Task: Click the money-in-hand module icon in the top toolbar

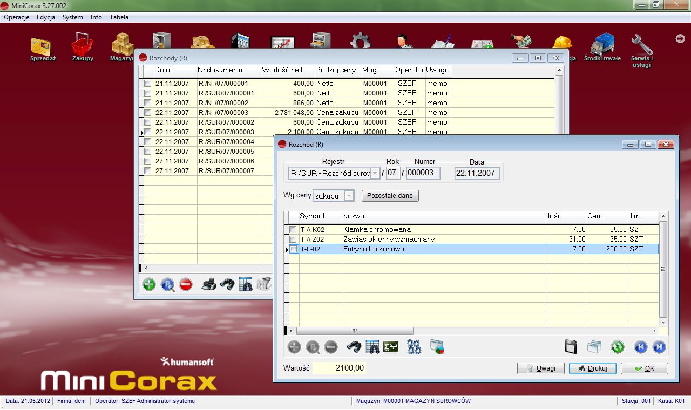Action: point(522,42)
